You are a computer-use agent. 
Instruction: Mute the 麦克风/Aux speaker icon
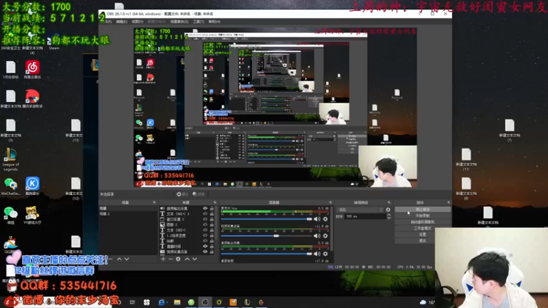[317, 219]
